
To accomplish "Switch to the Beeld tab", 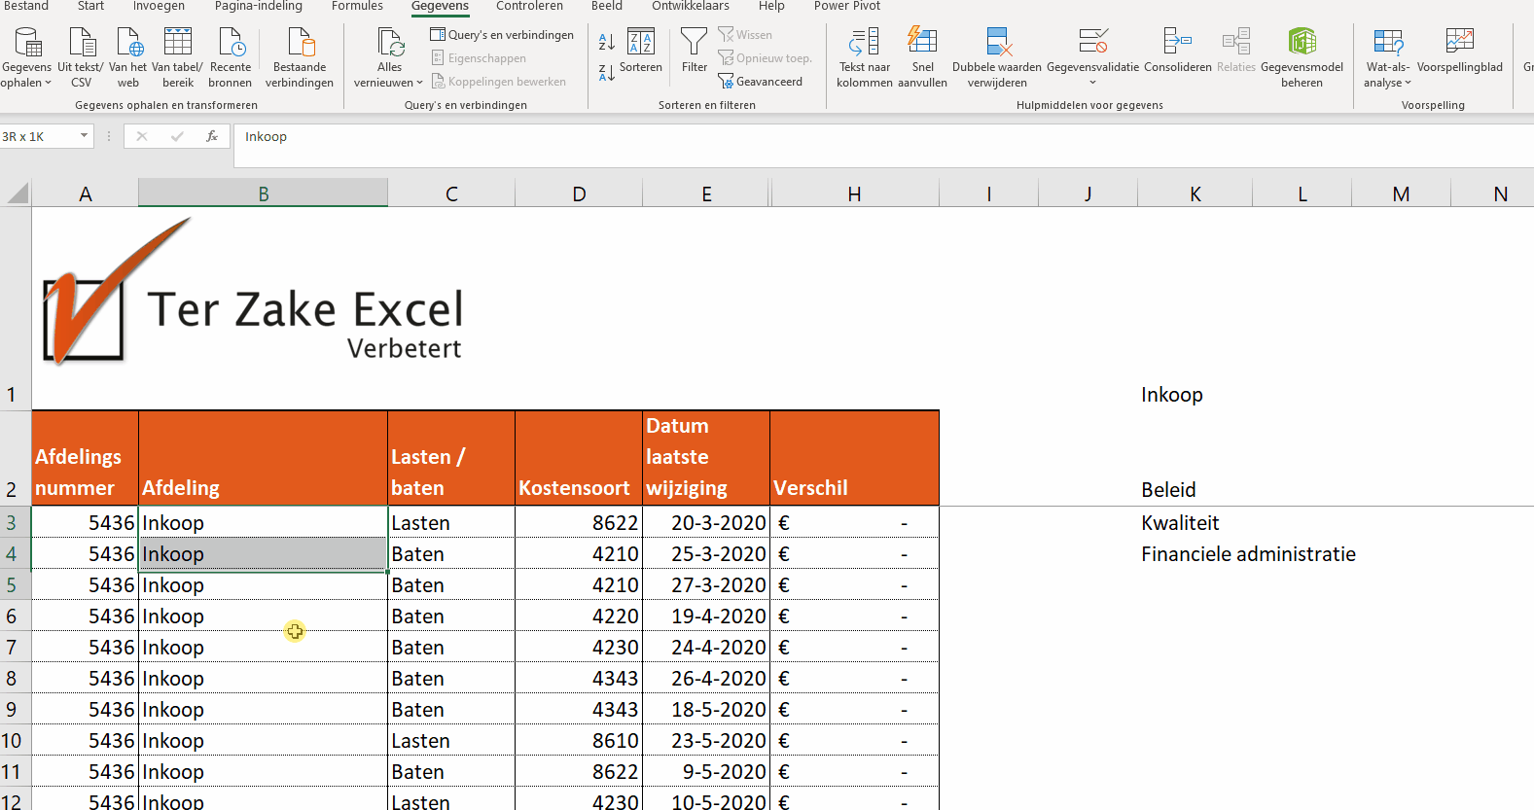I will [607, 6].
